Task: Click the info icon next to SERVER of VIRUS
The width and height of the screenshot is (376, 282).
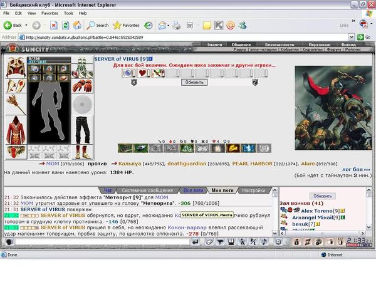Action: point(150,59)
